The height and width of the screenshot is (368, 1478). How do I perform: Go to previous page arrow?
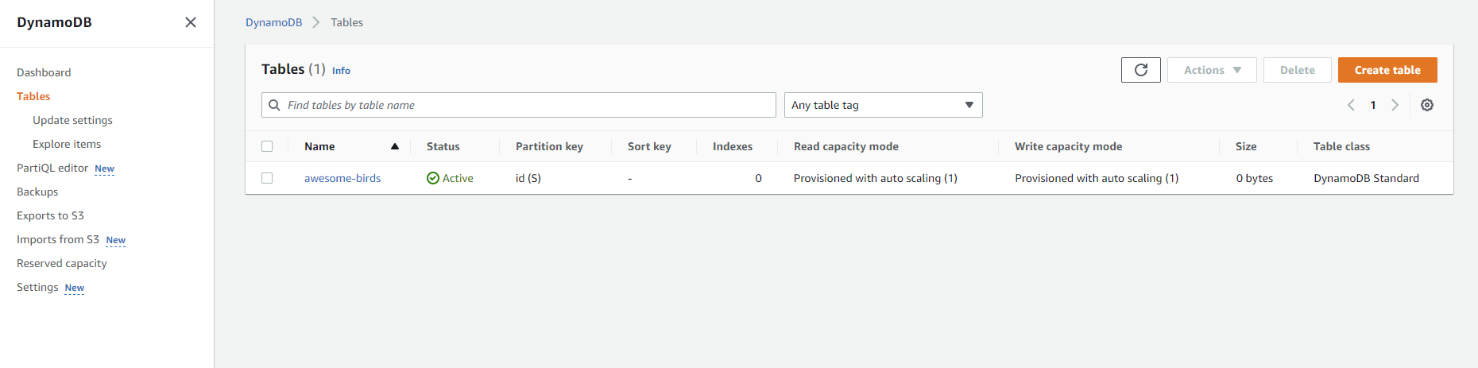[x=1351, y=105]
